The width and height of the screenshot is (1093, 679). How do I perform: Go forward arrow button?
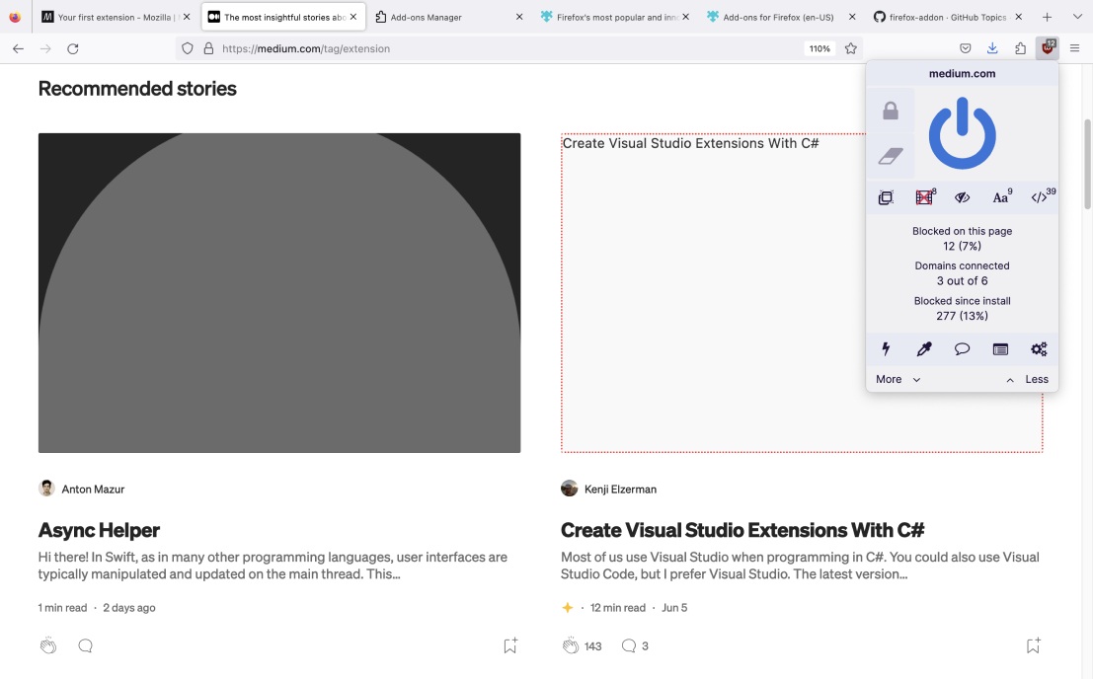45,48
